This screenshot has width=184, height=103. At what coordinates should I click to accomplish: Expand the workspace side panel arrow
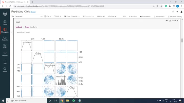11,32
